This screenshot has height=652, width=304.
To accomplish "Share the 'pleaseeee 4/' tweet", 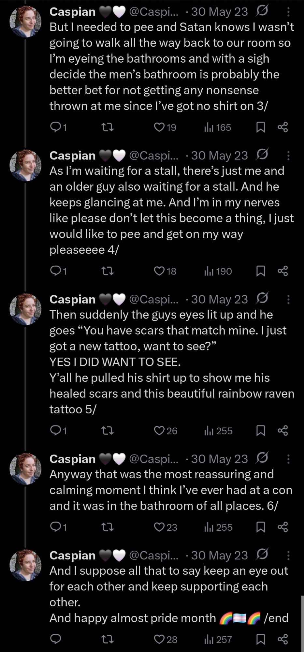I will point(282,271).
